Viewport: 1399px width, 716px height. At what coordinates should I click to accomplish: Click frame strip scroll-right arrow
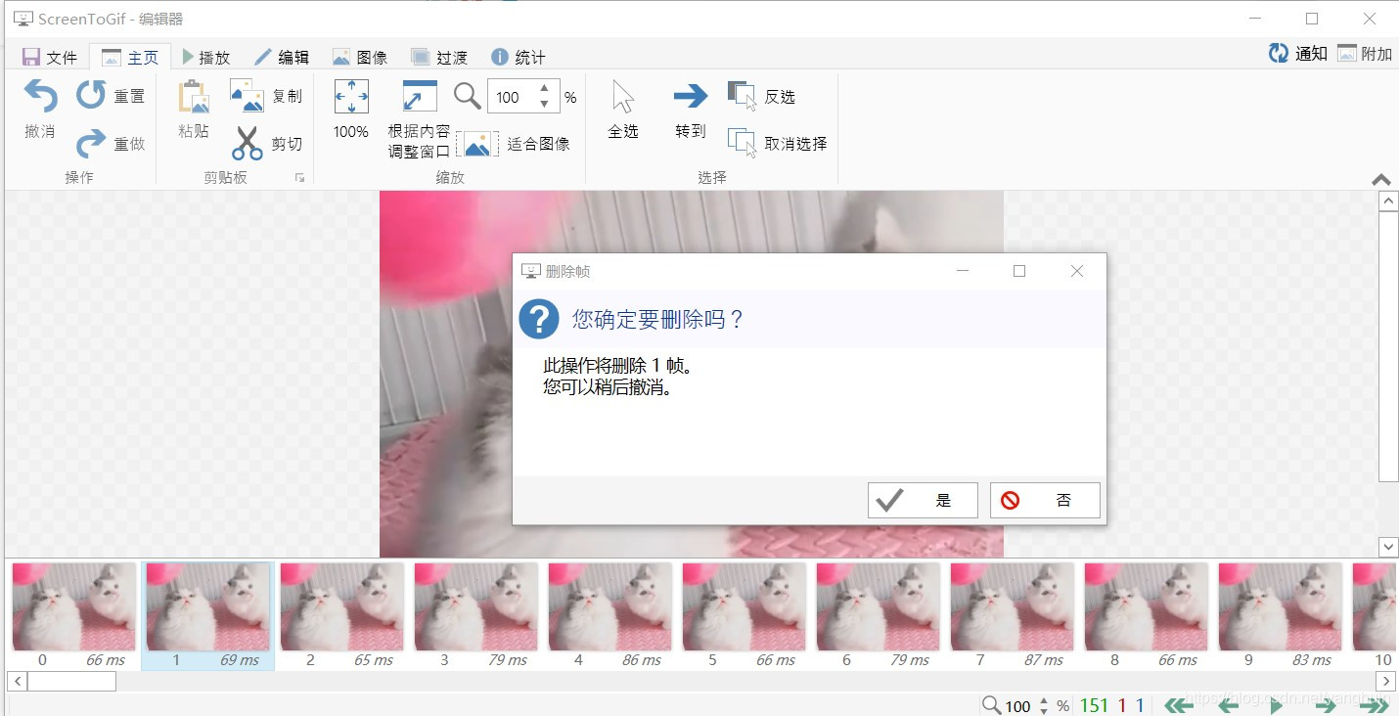[1385, 681]
